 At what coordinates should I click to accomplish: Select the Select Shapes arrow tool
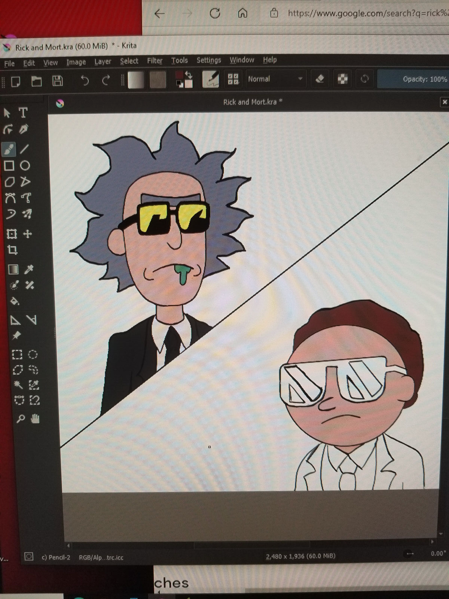click(7, 113)
